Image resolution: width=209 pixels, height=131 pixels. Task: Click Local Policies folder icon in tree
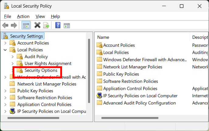tap(12, 50)
